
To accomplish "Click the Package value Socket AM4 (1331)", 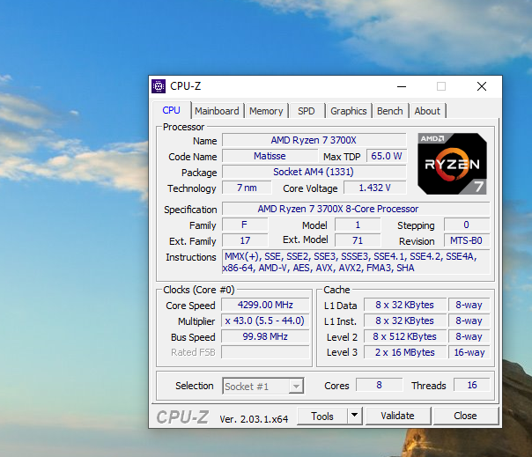I will [x=314, y=172].
